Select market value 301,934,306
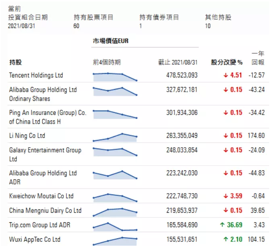 pos(182,113)
